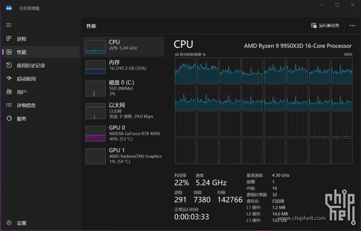Open the 服务 page
The image size is (361, 231).
coord(41,119)
